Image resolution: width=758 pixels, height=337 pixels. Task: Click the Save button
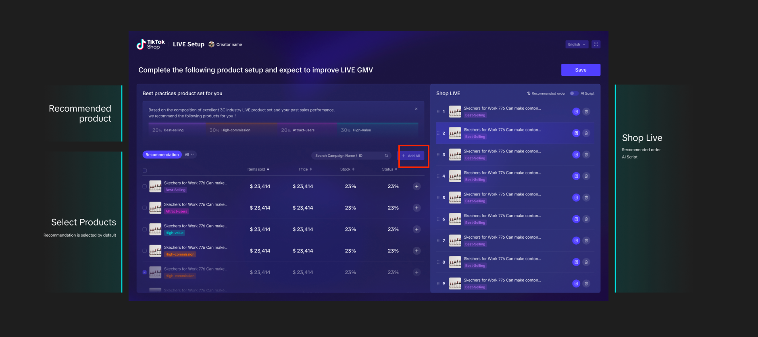[581, 70]
